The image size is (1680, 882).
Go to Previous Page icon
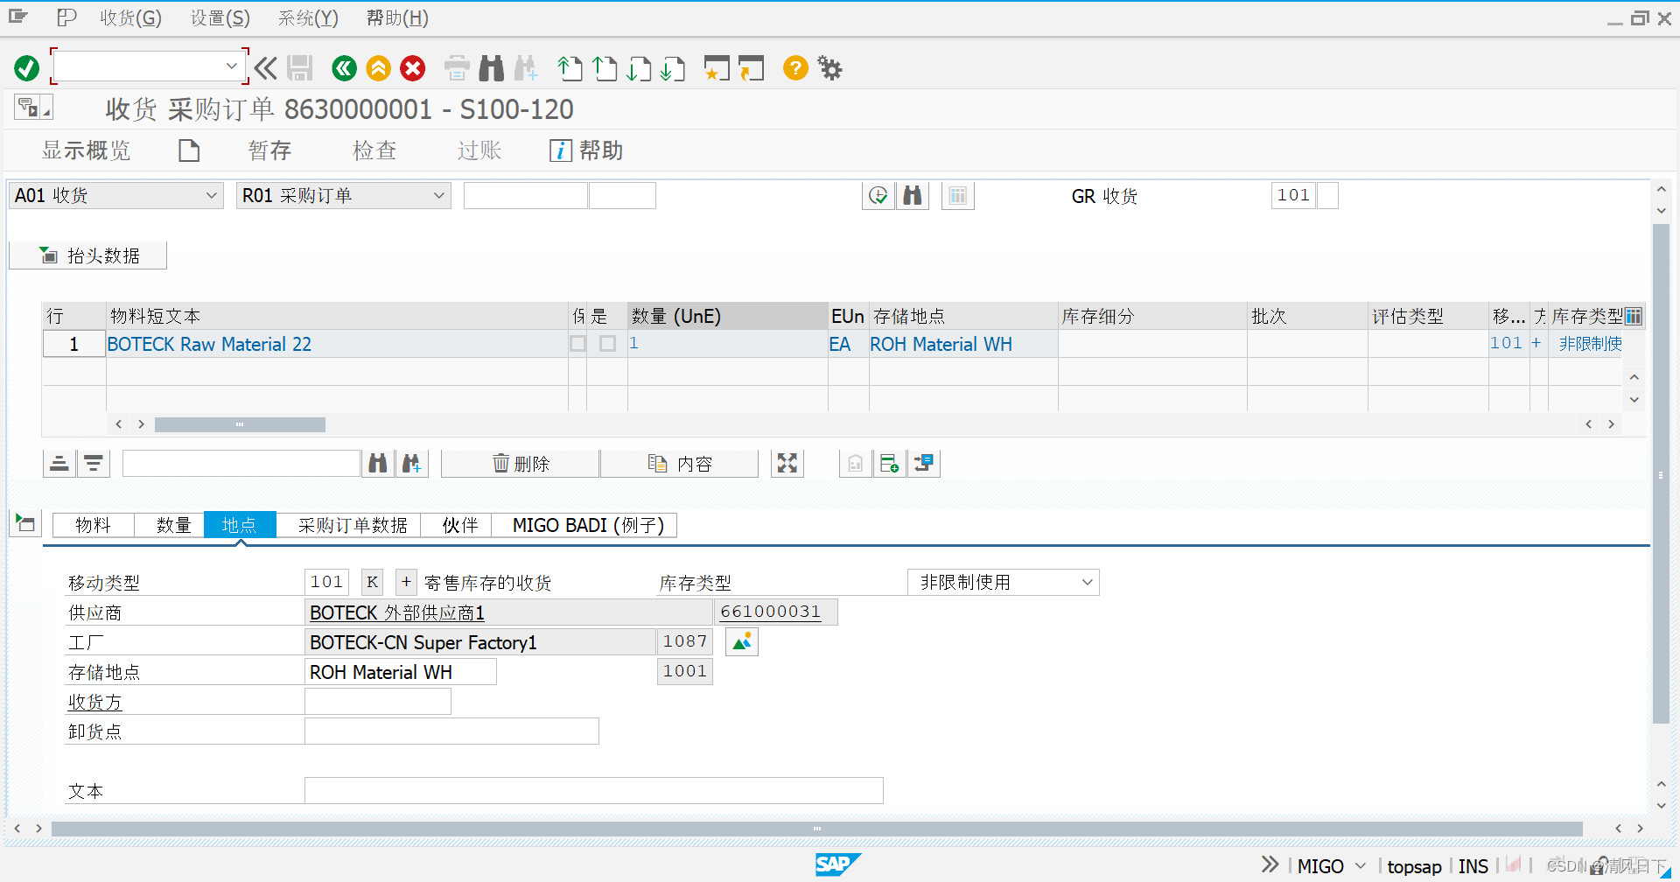(605, 68)
